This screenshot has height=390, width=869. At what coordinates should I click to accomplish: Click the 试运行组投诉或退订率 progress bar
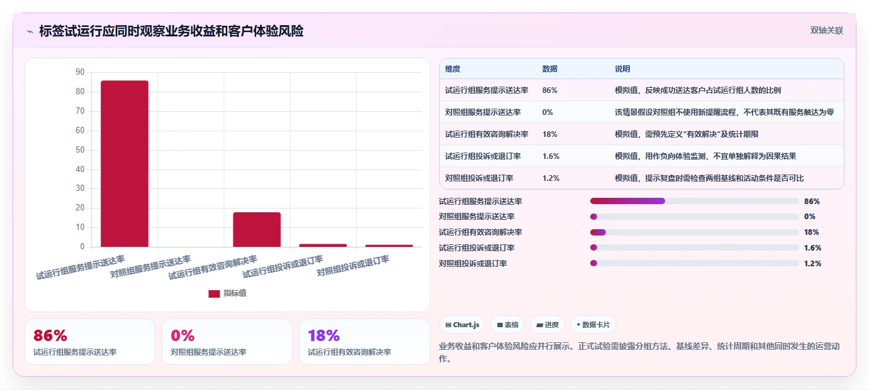[x=694, y=247]
